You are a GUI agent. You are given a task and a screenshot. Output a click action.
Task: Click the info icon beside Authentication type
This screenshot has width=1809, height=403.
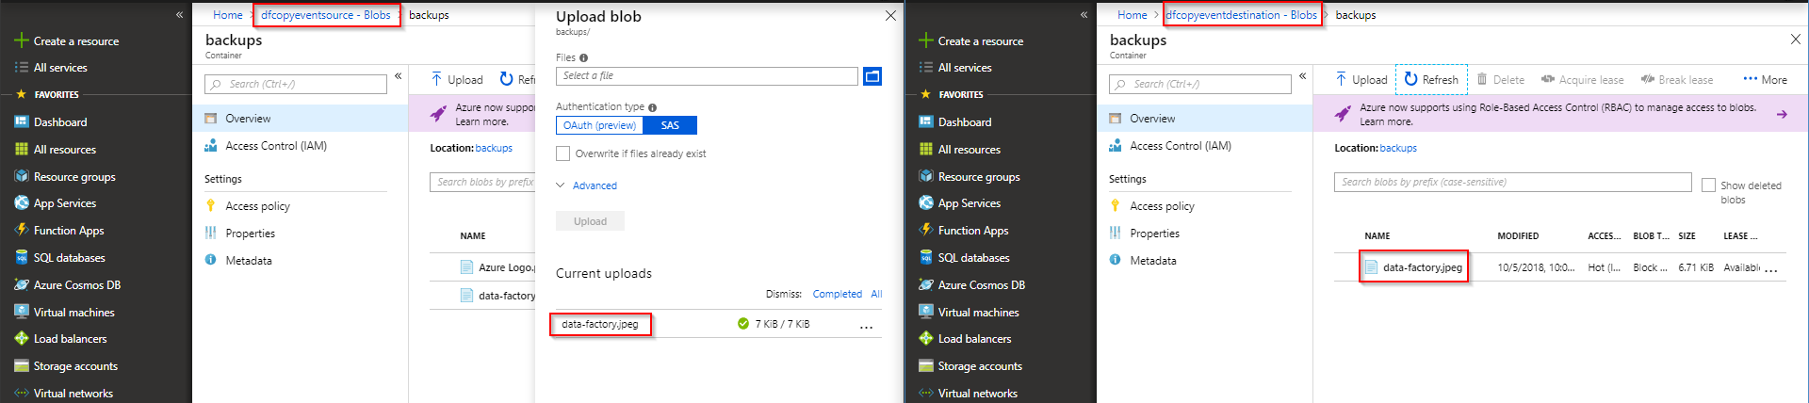[652, 107]
